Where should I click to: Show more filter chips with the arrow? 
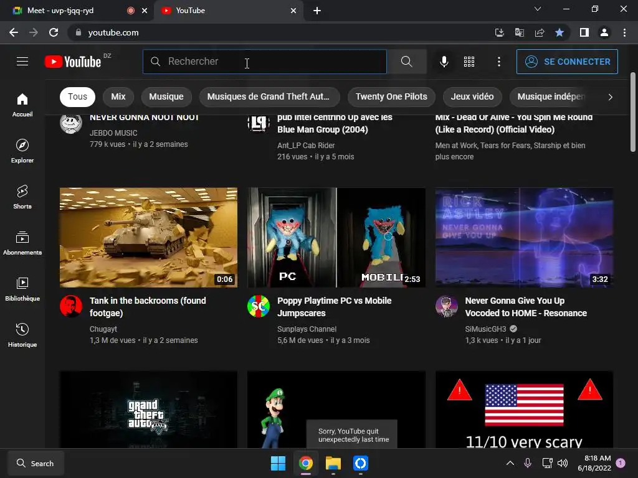[x=610, y=96]
